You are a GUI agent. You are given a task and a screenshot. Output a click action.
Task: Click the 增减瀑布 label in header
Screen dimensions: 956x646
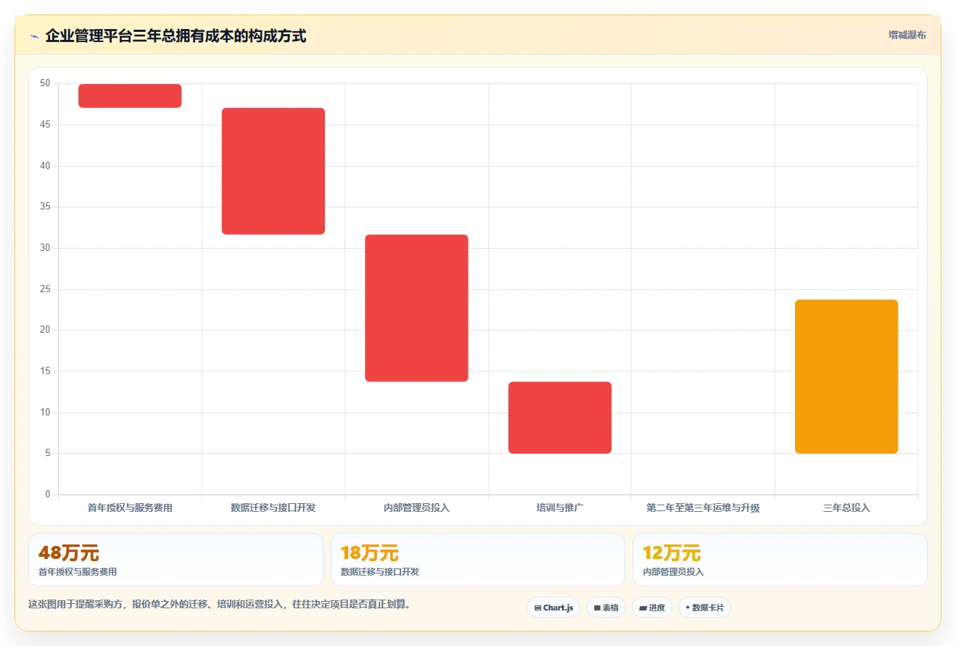907,35
